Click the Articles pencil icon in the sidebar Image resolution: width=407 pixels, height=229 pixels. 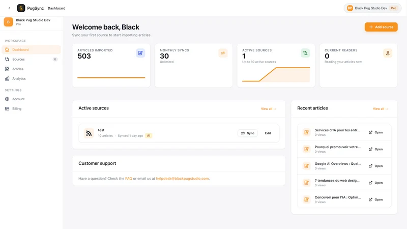click(x=7, y=69)
